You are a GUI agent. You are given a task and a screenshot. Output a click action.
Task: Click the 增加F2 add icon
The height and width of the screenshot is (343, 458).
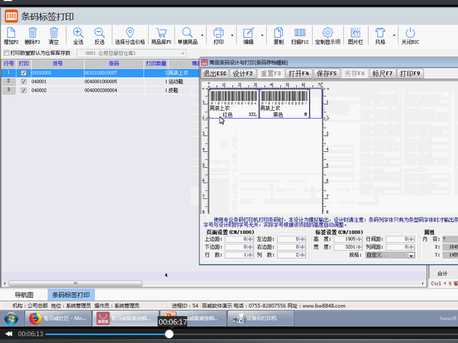click(x=11, y=33)
